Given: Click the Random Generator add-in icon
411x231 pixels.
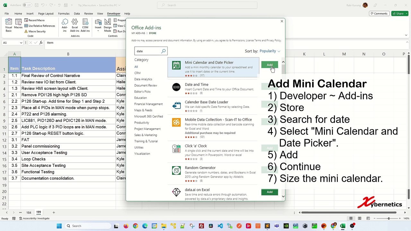Looking at the screenshot, I should 176,170.
